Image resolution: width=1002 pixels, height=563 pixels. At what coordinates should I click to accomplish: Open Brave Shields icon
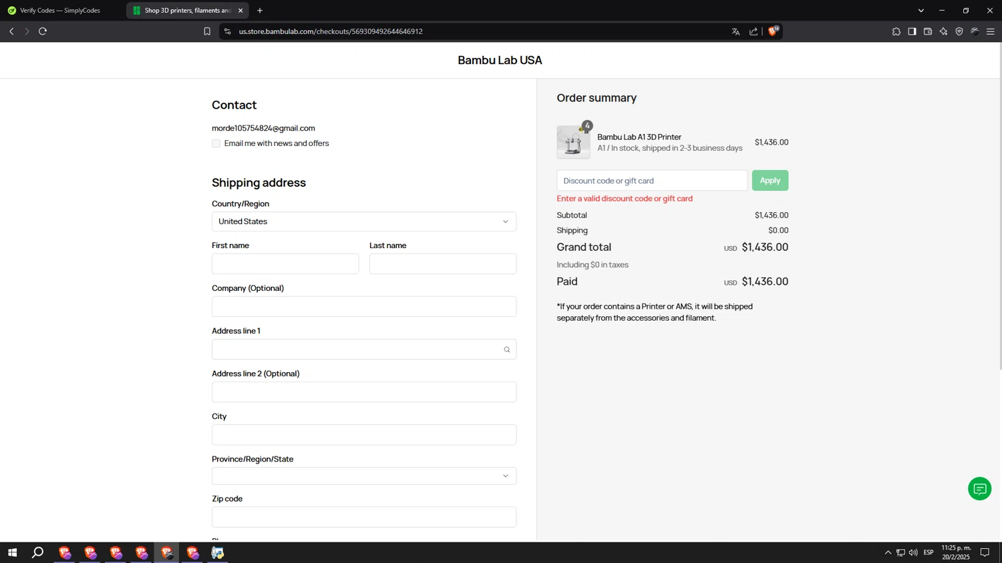pos(774,31)
